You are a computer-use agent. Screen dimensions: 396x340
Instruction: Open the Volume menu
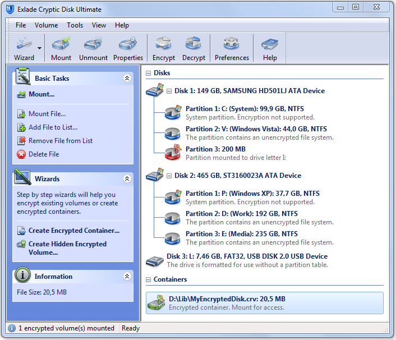[x=46, y=25]
